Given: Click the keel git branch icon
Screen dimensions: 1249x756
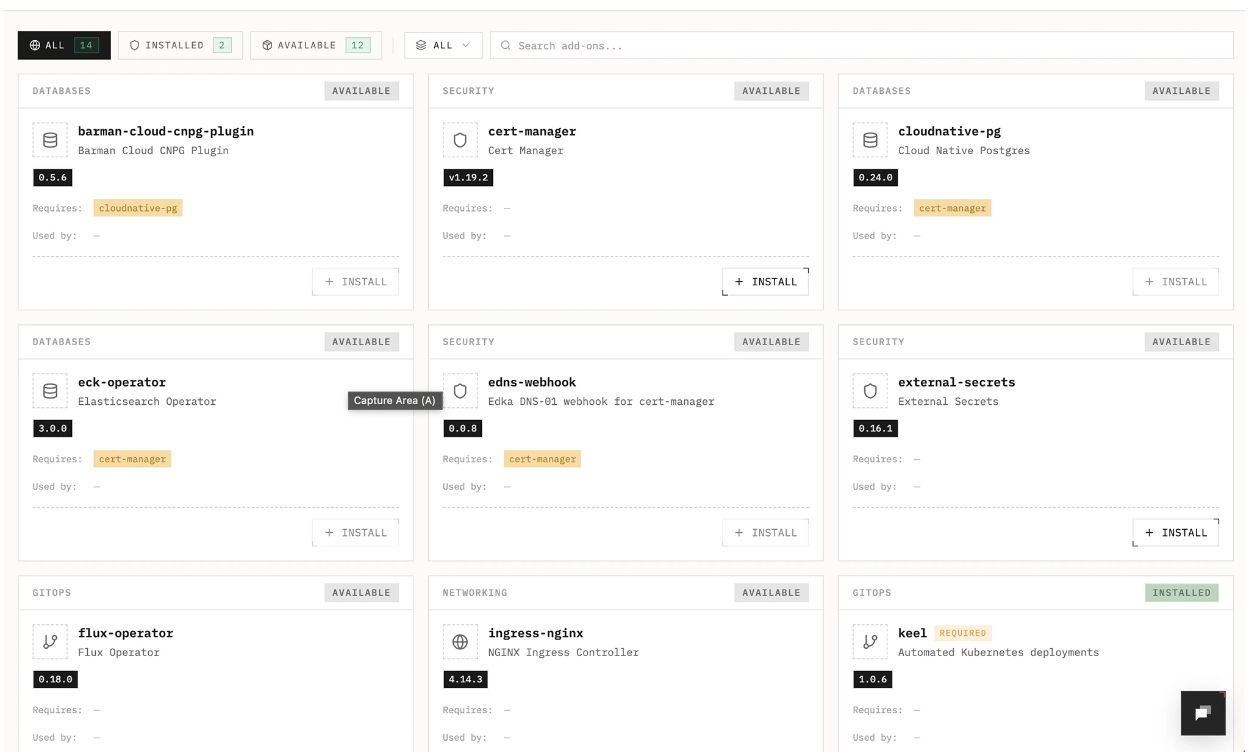Looking at the screenshot, I should [x=870, y=642].
